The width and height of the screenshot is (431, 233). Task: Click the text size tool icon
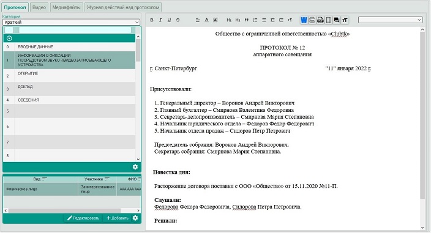pyautogui.click(x=345, y=20)
